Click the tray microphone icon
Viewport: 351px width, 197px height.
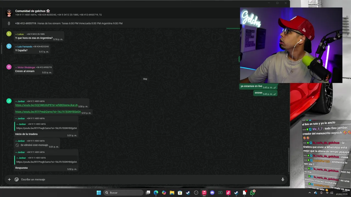tap(321, 193)
